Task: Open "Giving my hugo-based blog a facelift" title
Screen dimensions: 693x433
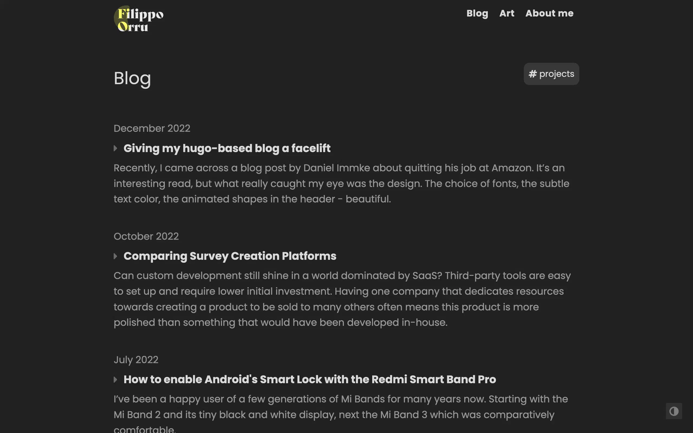Action: tap(227, 148)
